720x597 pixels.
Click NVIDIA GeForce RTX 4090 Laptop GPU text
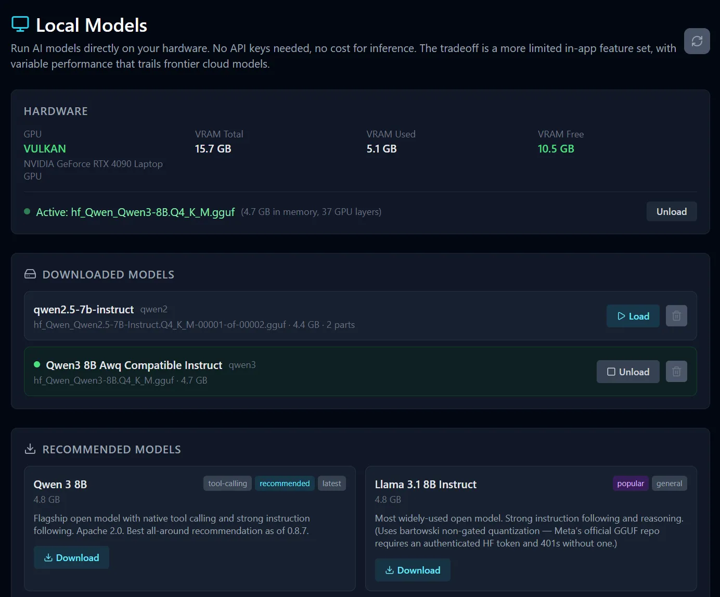pos(93,170)
